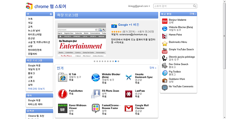Open the Website Blocker globe icon in the popular section
Image resolution: width=226 pixels, height=119 pixels.
pyautogui.click(x=96, y=77)
